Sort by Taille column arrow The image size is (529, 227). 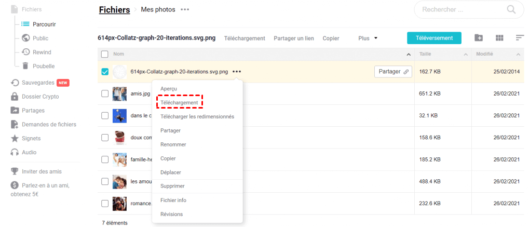tap(466, 54)
